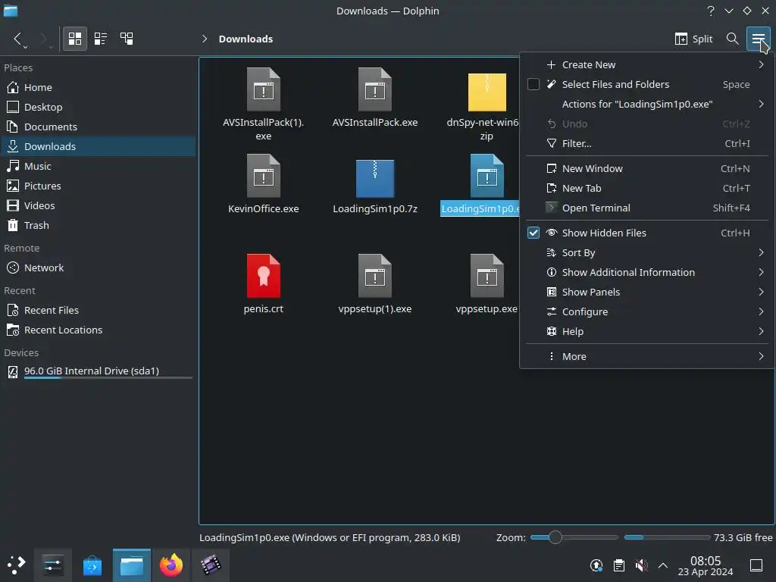Choose Open Terminal menu entry
776x582 pixels.
647,208
